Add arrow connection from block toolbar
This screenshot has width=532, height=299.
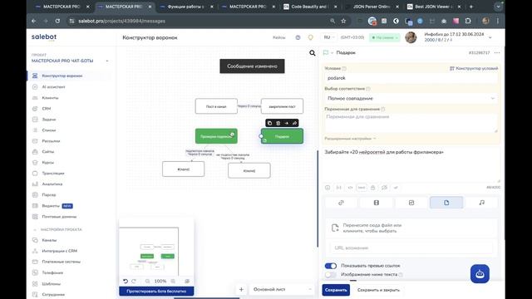pyautogui.click(x=286, y=123)
